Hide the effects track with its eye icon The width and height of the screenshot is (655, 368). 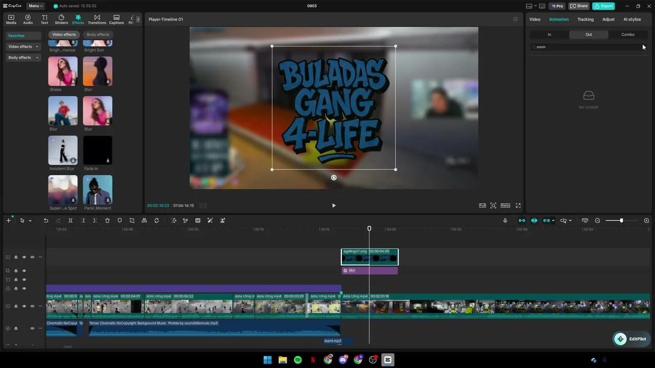[x=24, y=271]
